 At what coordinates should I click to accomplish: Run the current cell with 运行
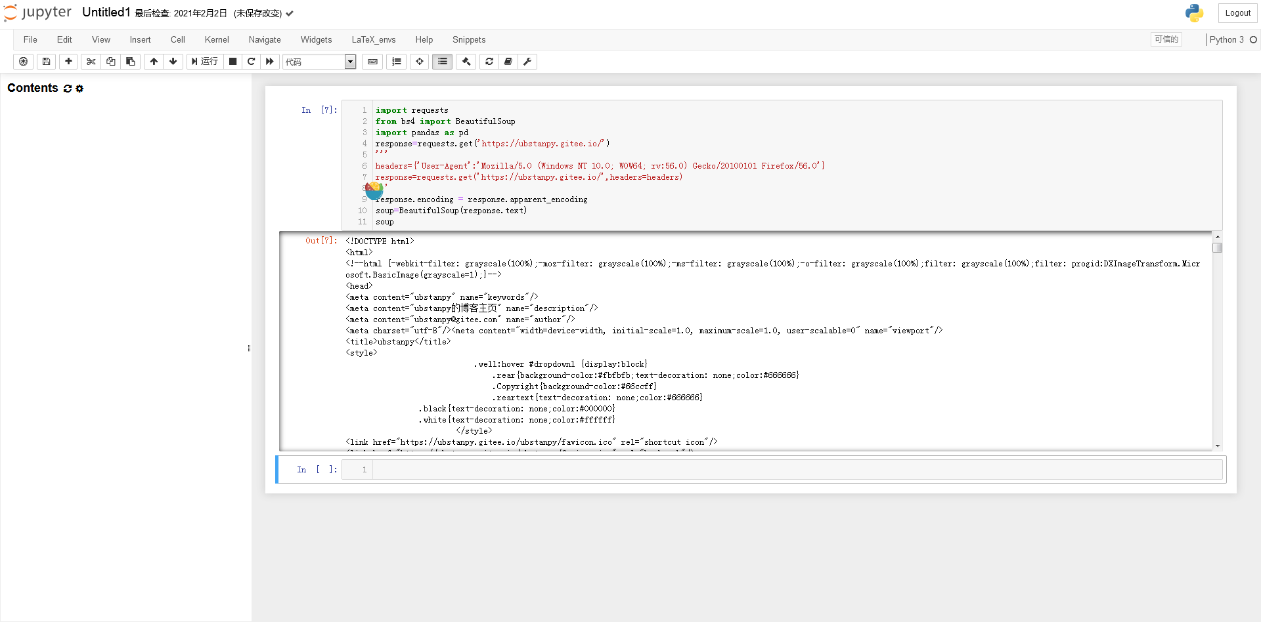205,62
